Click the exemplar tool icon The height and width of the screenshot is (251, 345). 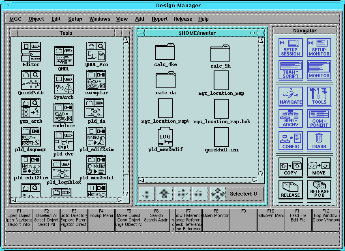click(96, 80)
